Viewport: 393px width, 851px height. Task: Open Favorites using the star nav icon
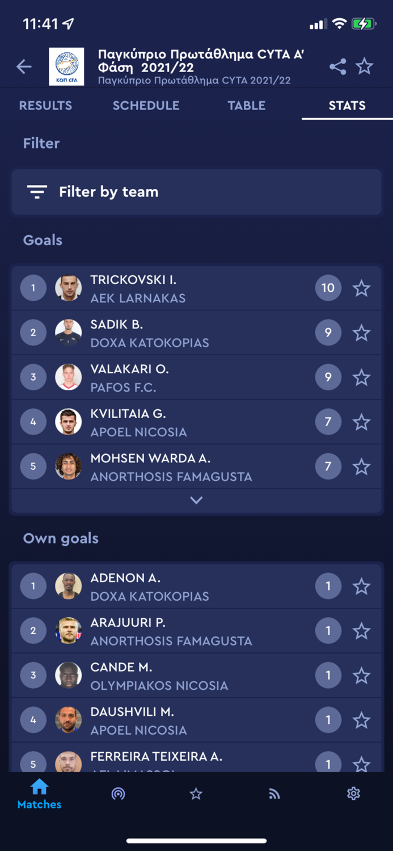tap(196, 794)
